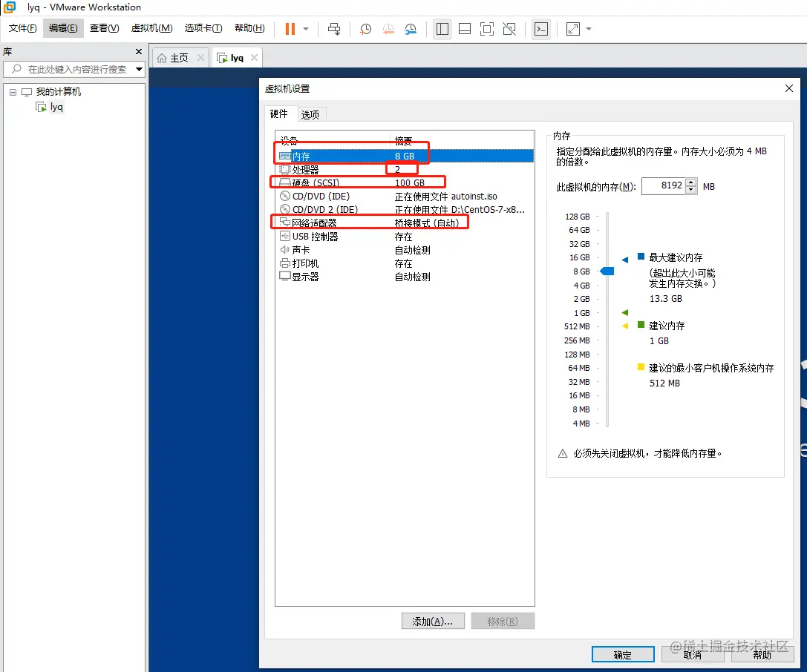Click the 设备 column header
Viewport: 807px width, 672px height.
coord(333,140)
